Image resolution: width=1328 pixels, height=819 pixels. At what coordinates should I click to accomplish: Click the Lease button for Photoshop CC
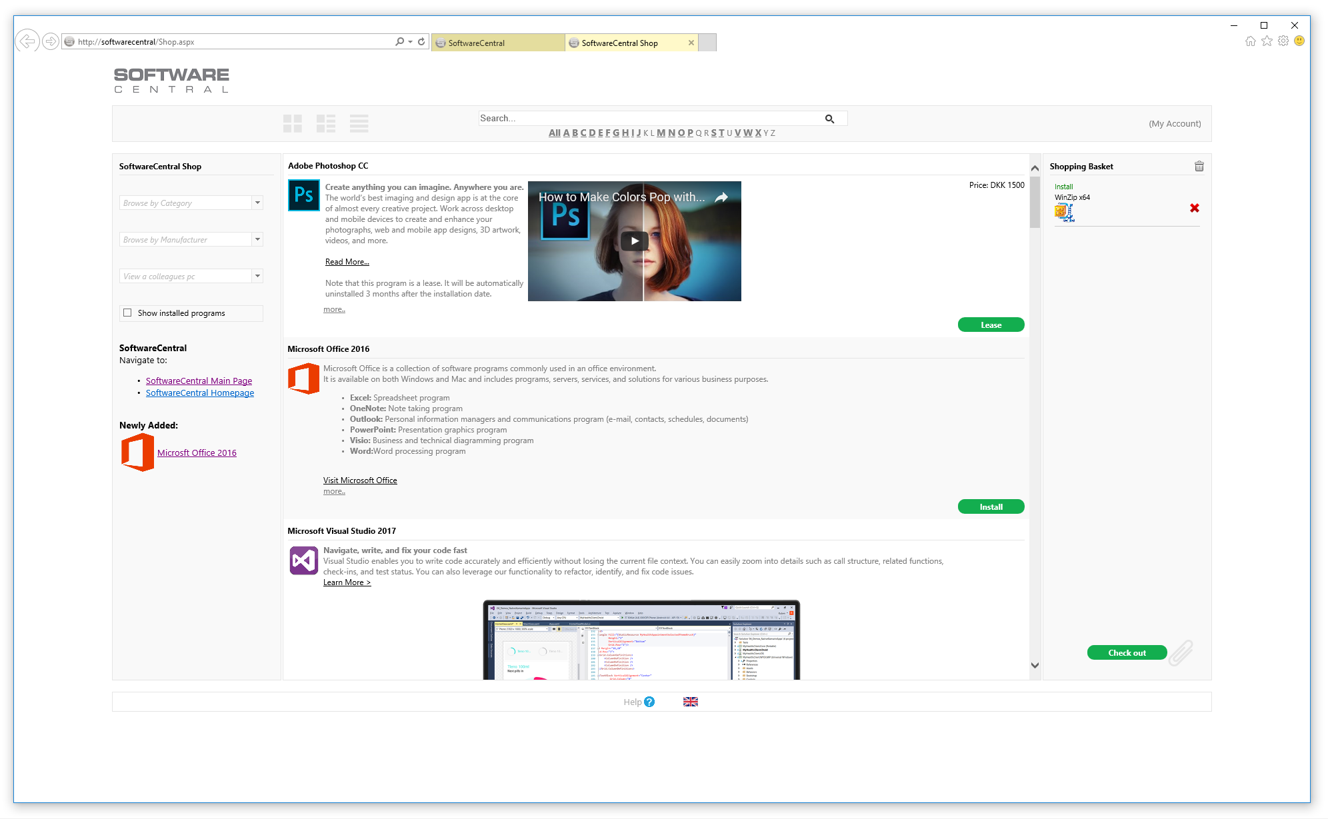[991, 325]
